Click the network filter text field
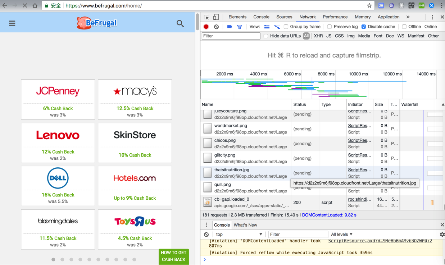The image size is (445, 265). (x=231, y=36)
